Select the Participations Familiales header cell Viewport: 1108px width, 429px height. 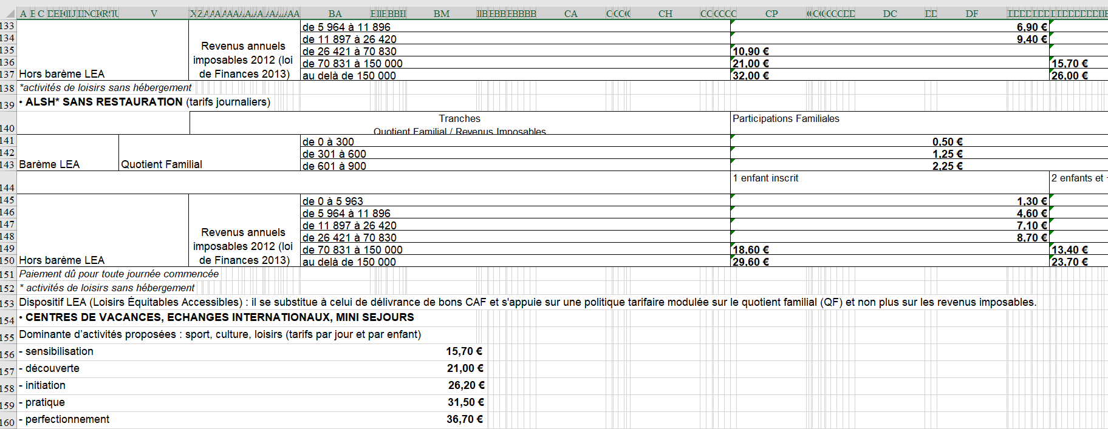(x=785, y=119)
